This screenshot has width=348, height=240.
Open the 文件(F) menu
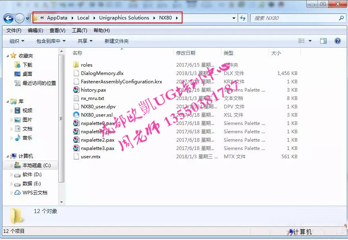pyautogui.click(x=14, y=31)
